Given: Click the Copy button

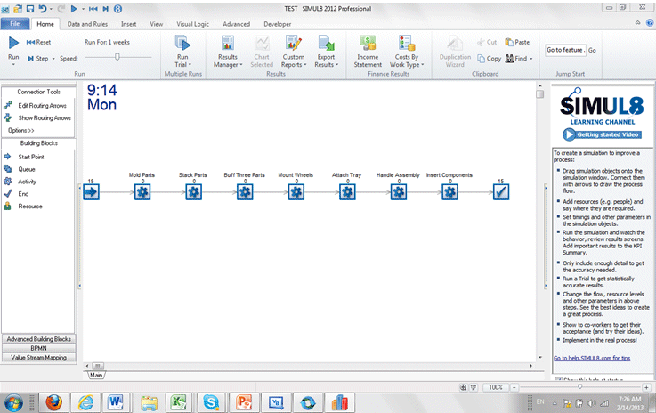Looking at the screenshot, I should coord(489,59).
